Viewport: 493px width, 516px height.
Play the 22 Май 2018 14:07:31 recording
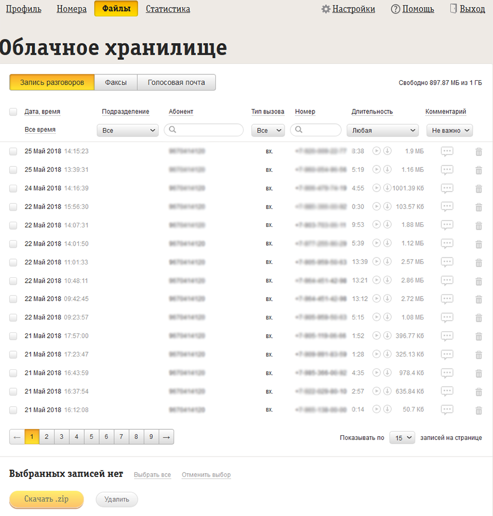click(376, 224)
